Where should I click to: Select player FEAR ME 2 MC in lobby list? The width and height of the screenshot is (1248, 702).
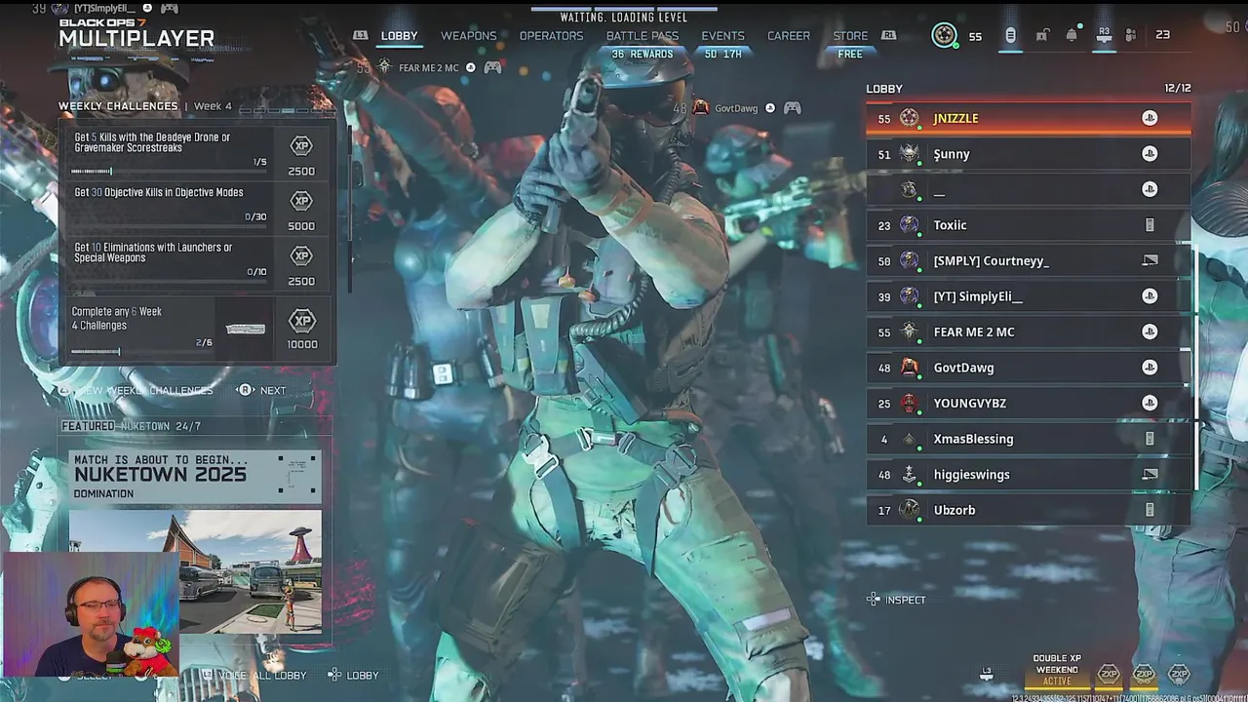(x=1029, y=331)
